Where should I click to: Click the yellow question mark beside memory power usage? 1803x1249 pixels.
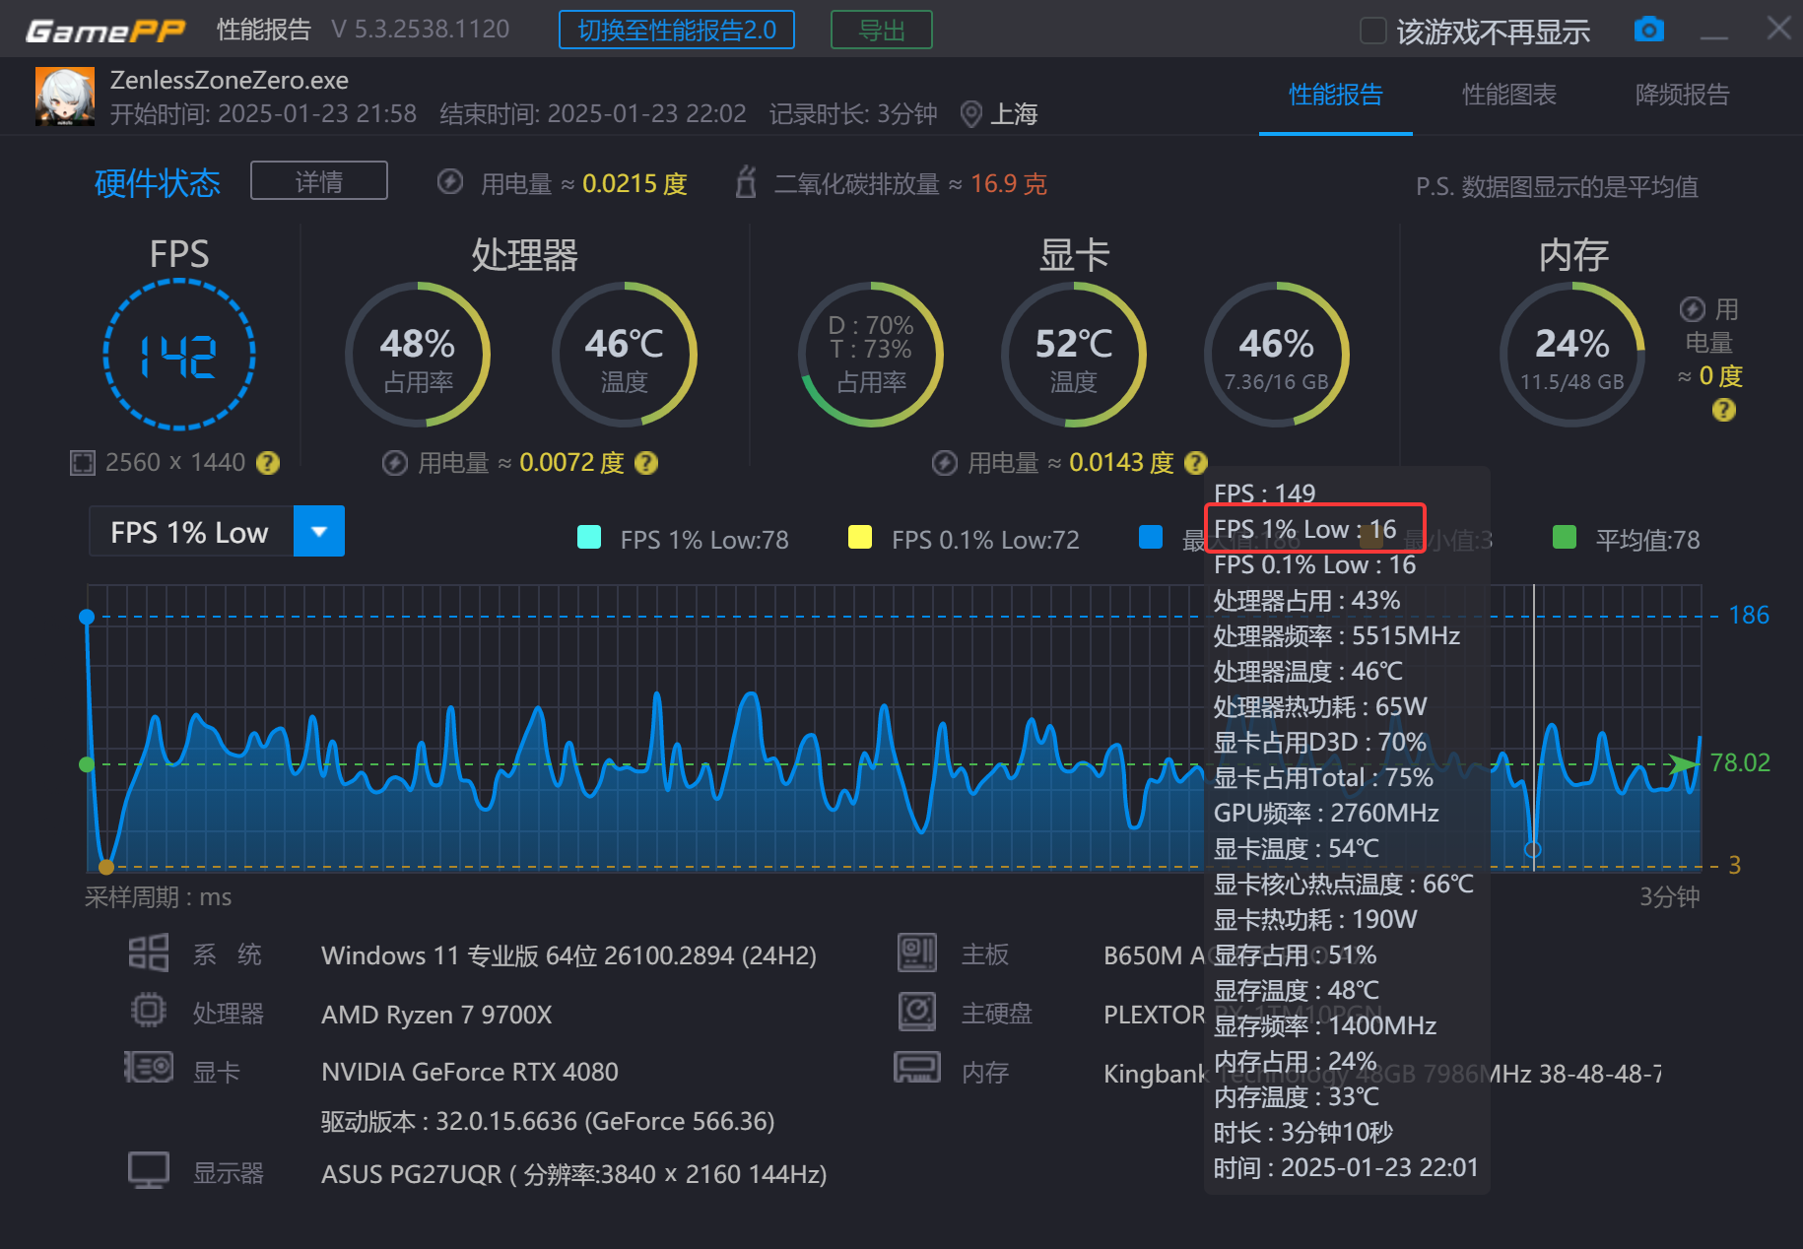click(1723, 411)
